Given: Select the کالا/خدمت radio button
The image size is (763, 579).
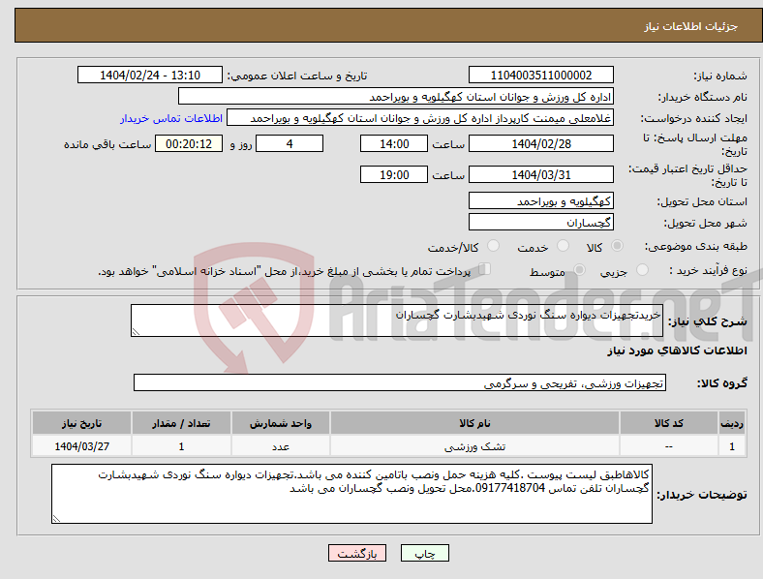Looking at the screenshot, I should pyautogui.click(x=494, y=246).
